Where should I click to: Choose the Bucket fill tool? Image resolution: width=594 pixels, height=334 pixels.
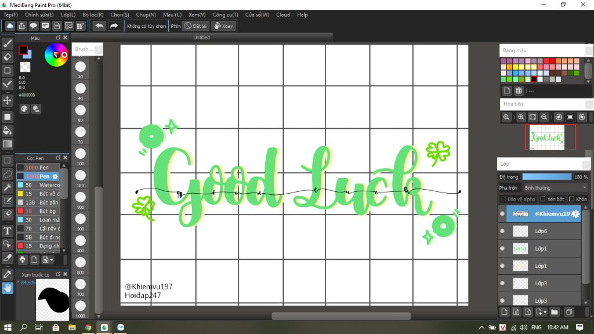[x=7, y=130]
